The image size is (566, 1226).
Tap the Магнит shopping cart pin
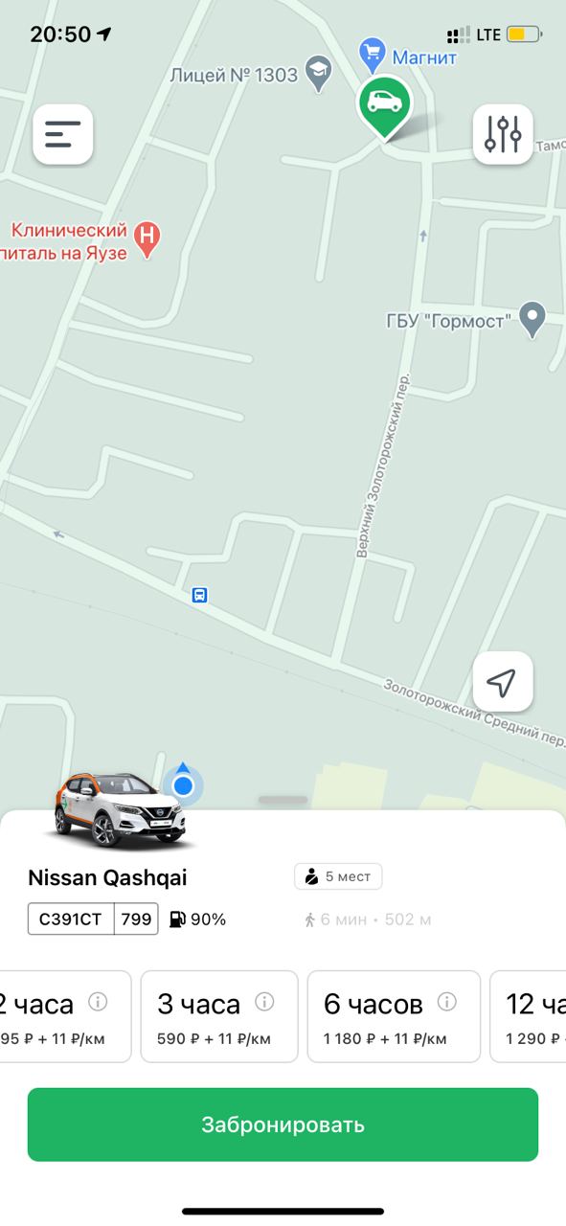[x=372, y=52]
